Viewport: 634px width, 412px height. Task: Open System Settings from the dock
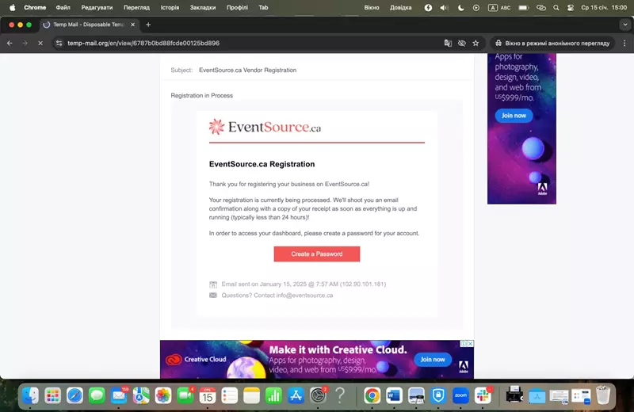318,395
